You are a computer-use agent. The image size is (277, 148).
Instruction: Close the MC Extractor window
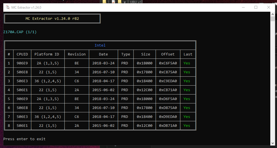(269, 7)
